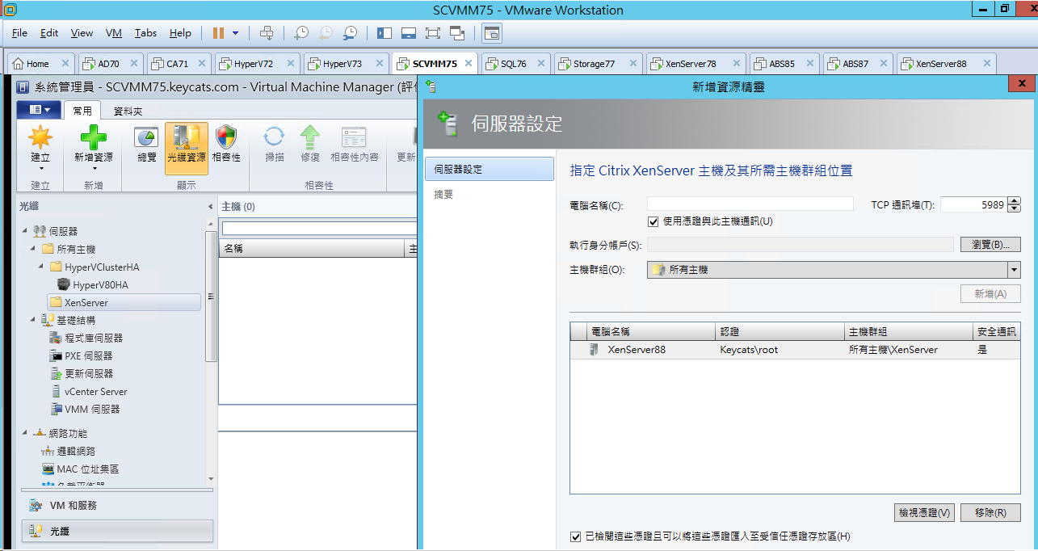This screenshot has width=1038, height=551.
Task: Toggle the 已檢閱這些憑證 trusted store checkbox
Action: [576, 536]
